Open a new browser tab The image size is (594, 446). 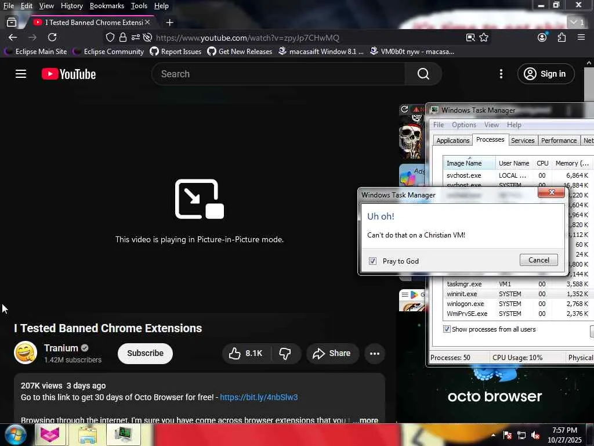[170, 23]
